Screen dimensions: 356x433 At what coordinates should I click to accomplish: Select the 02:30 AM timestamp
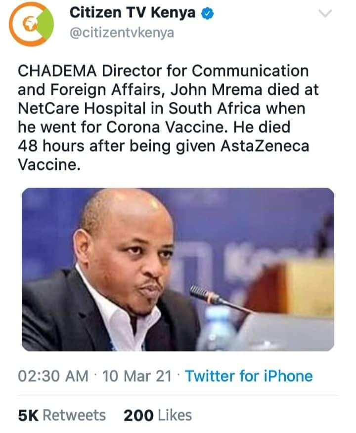(53, 376)
